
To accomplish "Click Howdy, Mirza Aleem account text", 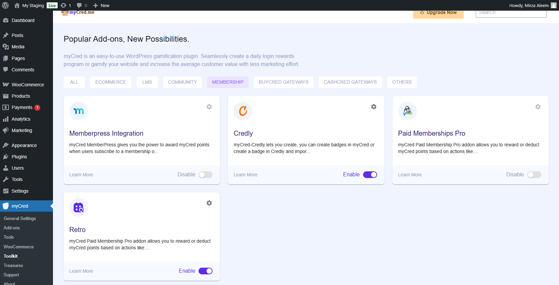I will tap(529, 5).
